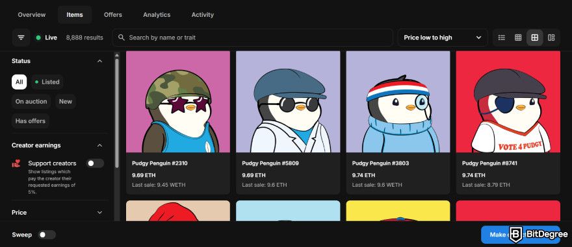Filter by New status

point(66,102)
